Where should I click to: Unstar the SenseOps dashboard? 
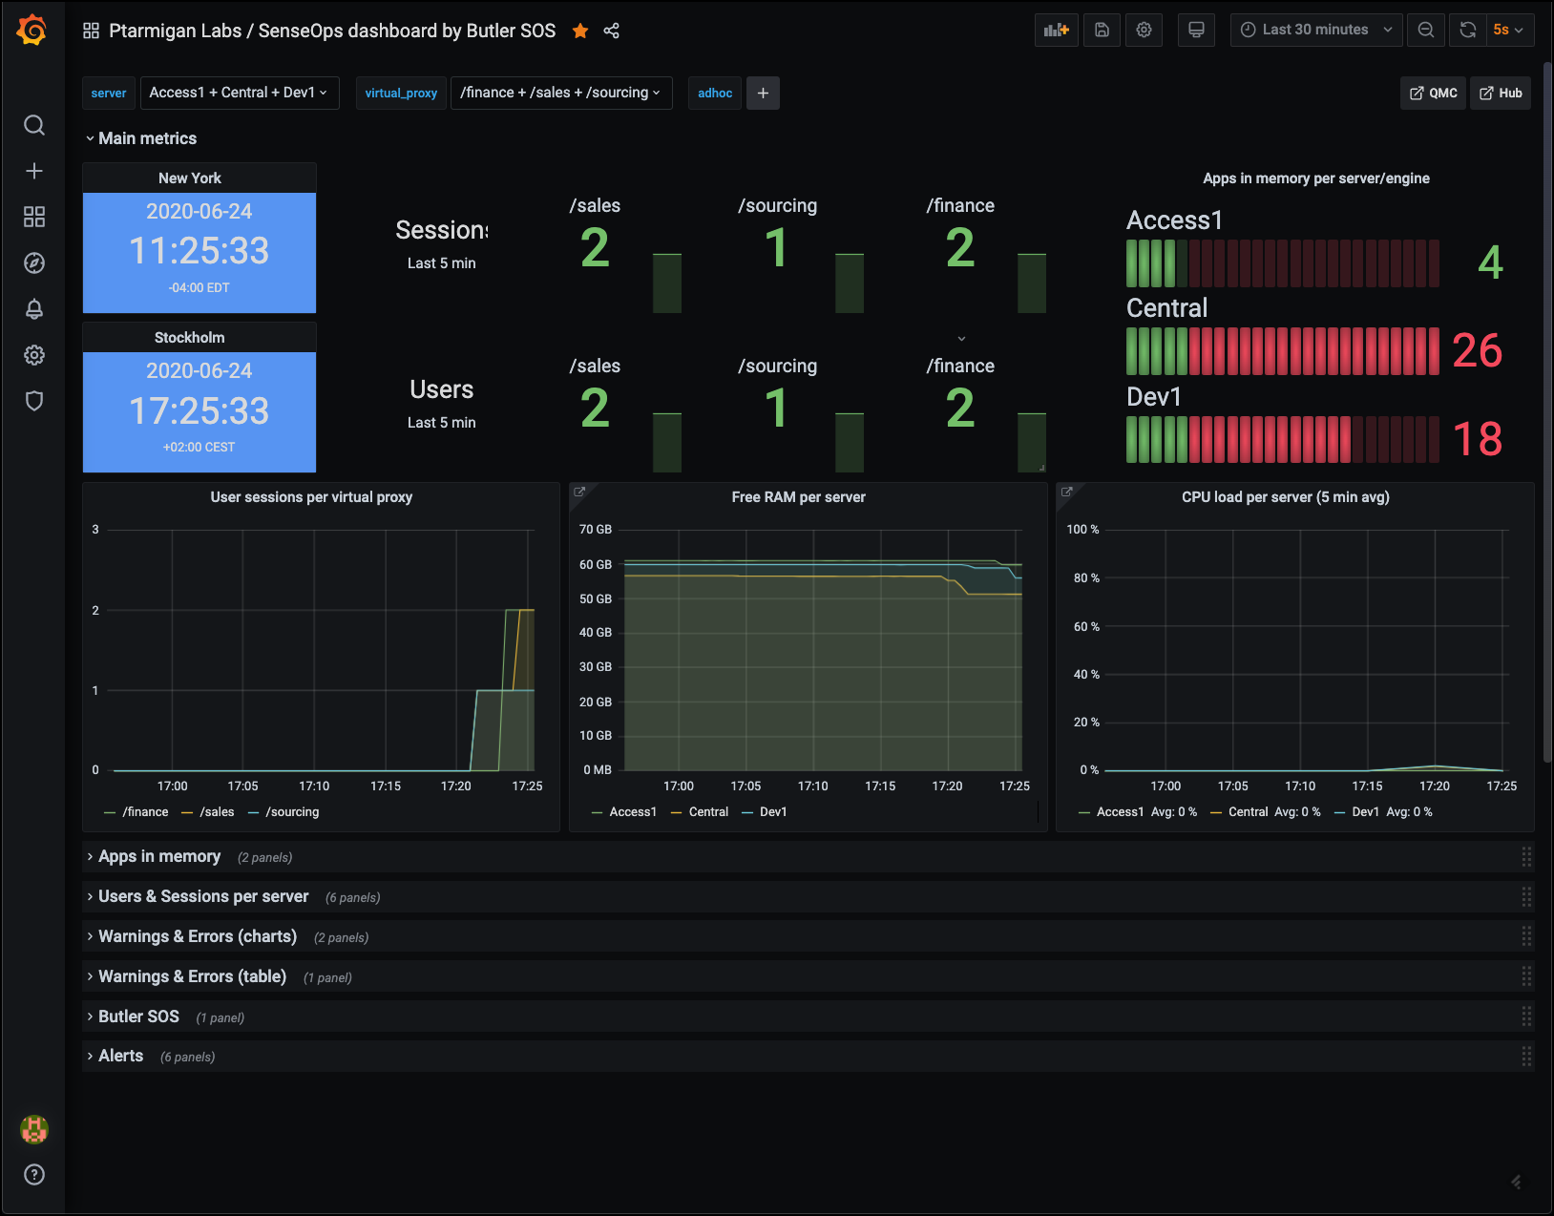coord(580,31)
